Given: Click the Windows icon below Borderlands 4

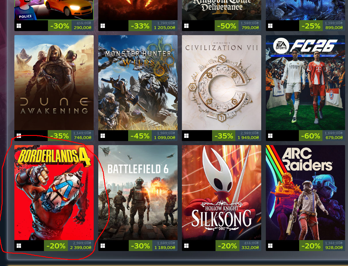Looking at the screenshot, I should point(19,246).
